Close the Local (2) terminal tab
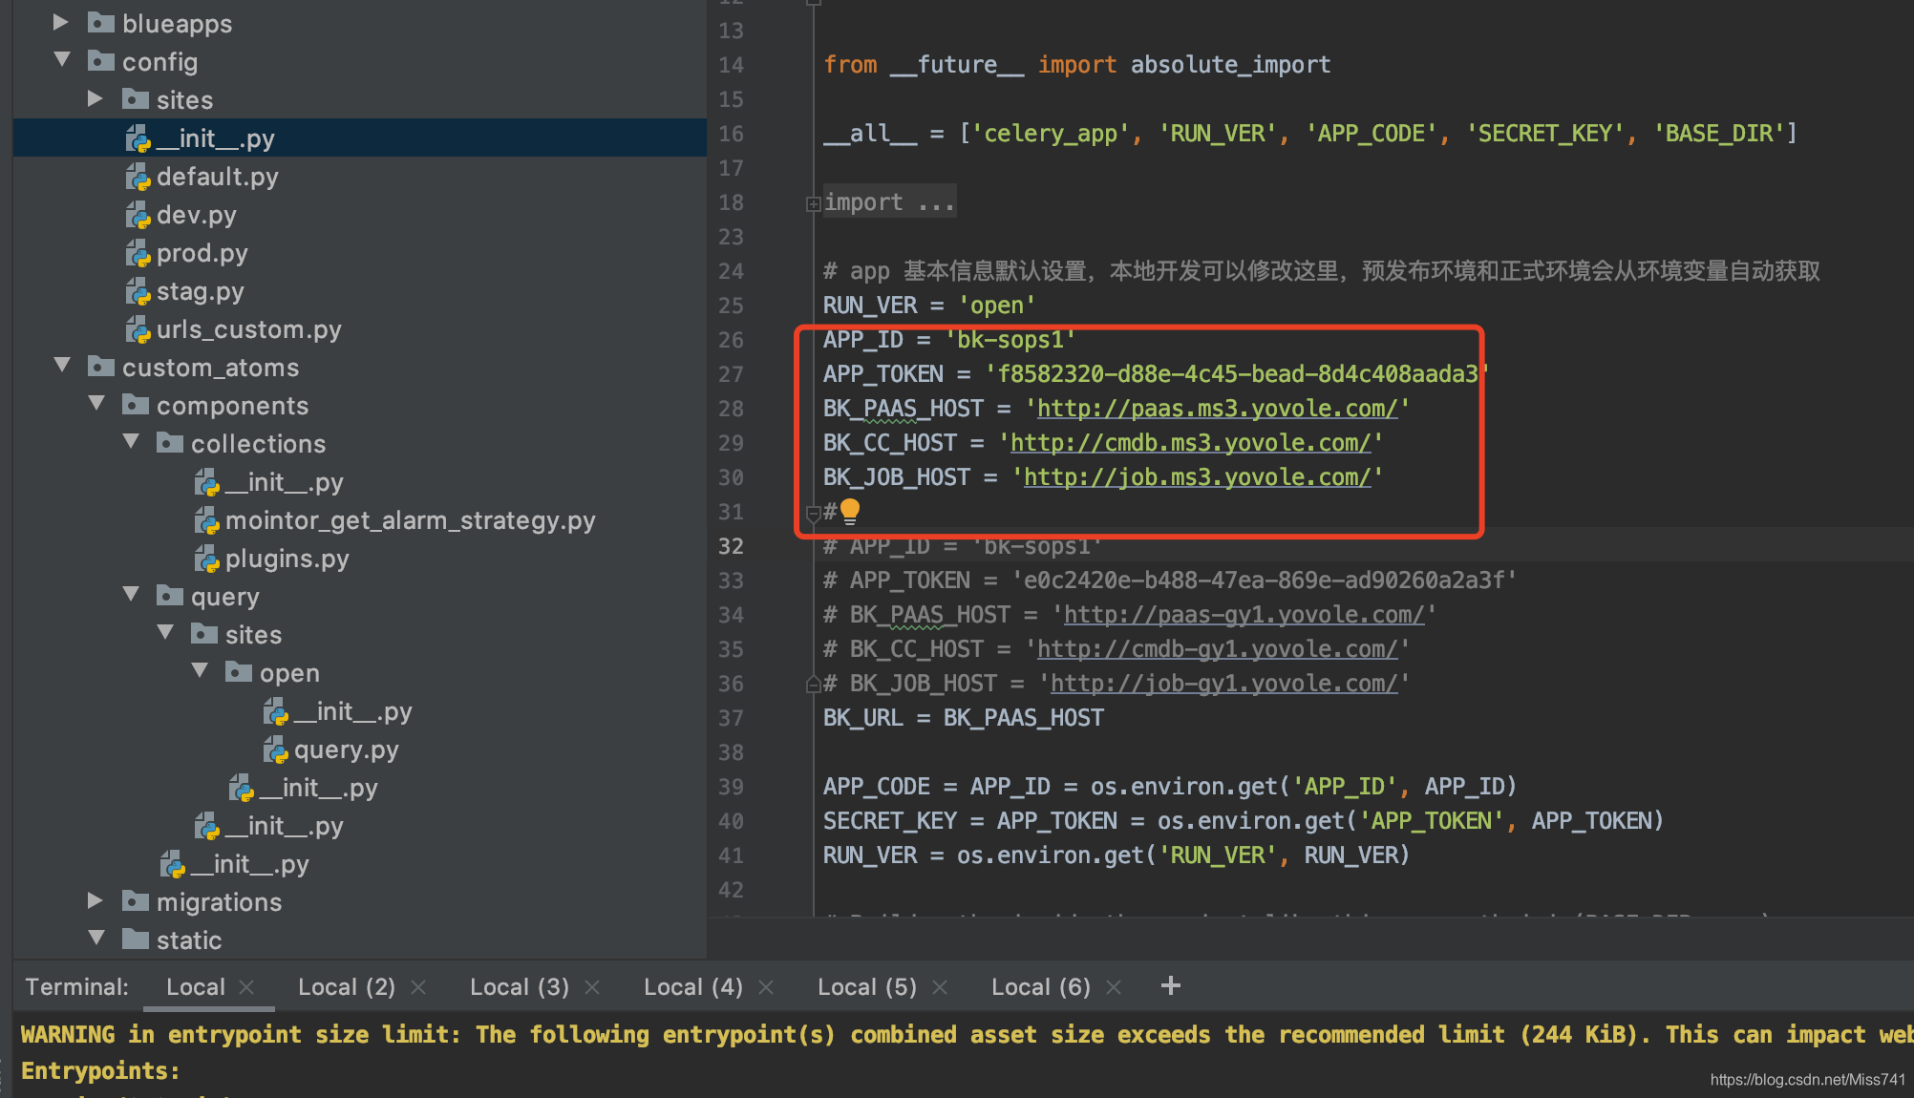Image resolution: width=1914 pixels, height=1098 pixels. coord(418,987)
